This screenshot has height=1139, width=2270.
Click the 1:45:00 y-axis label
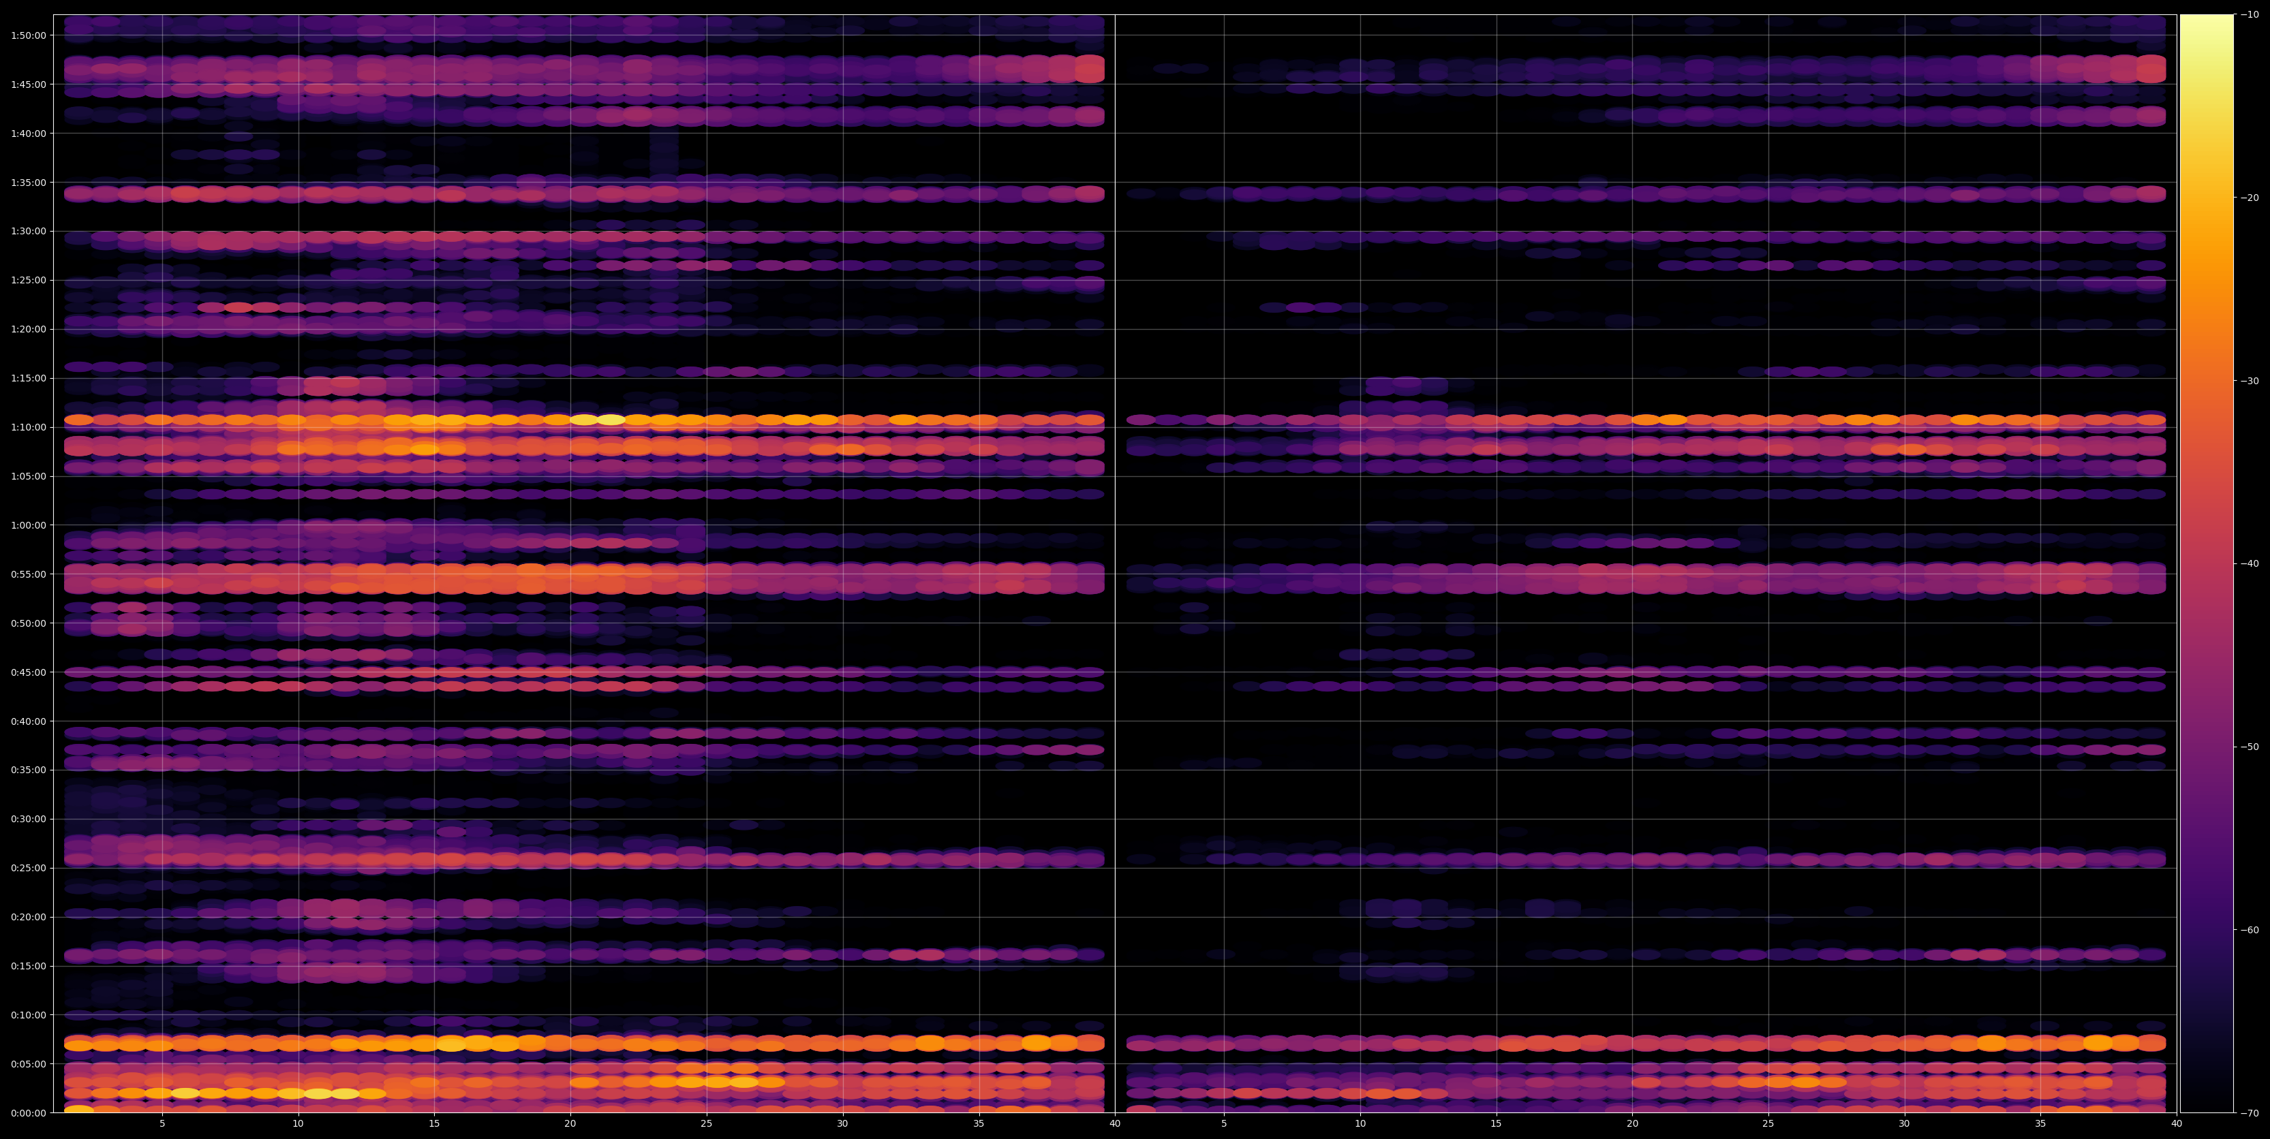[28, 84]
